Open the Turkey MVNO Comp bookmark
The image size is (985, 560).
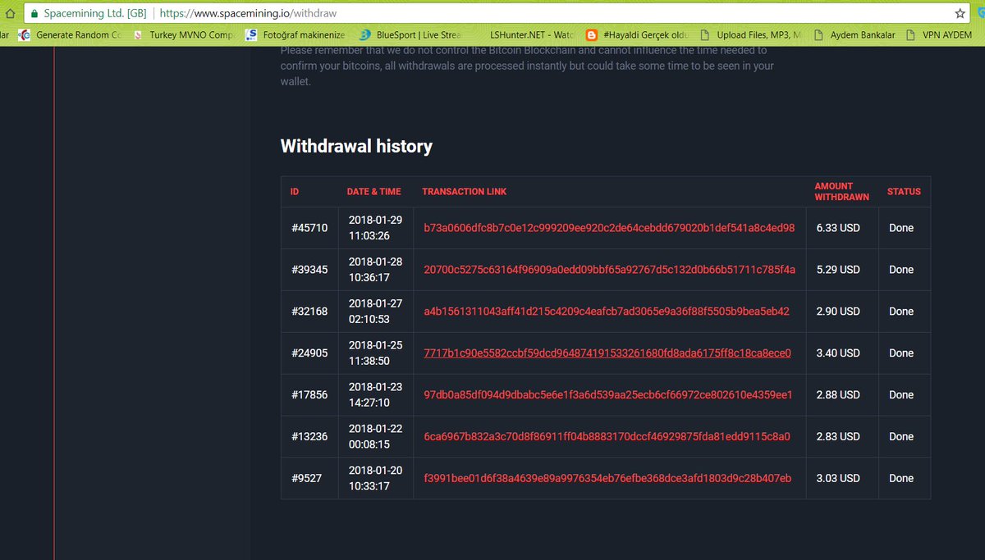(184, 35)
